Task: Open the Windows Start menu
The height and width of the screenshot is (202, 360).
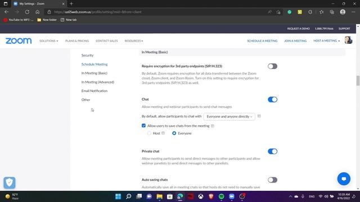Action: click(118, 196)
